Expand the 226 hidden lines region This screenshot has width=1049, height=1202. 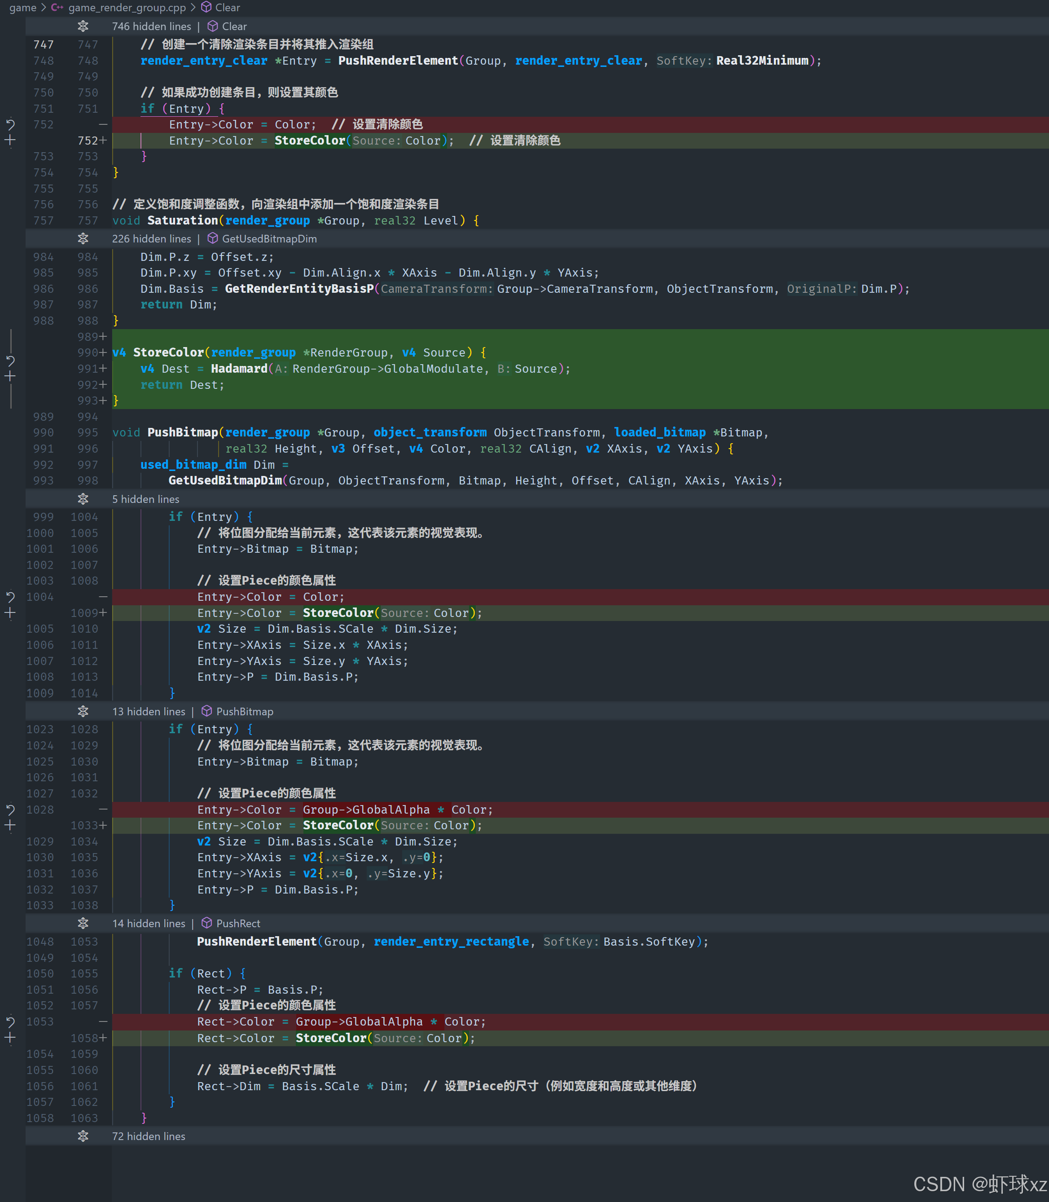pyautogui.click(x=83, y=239)
